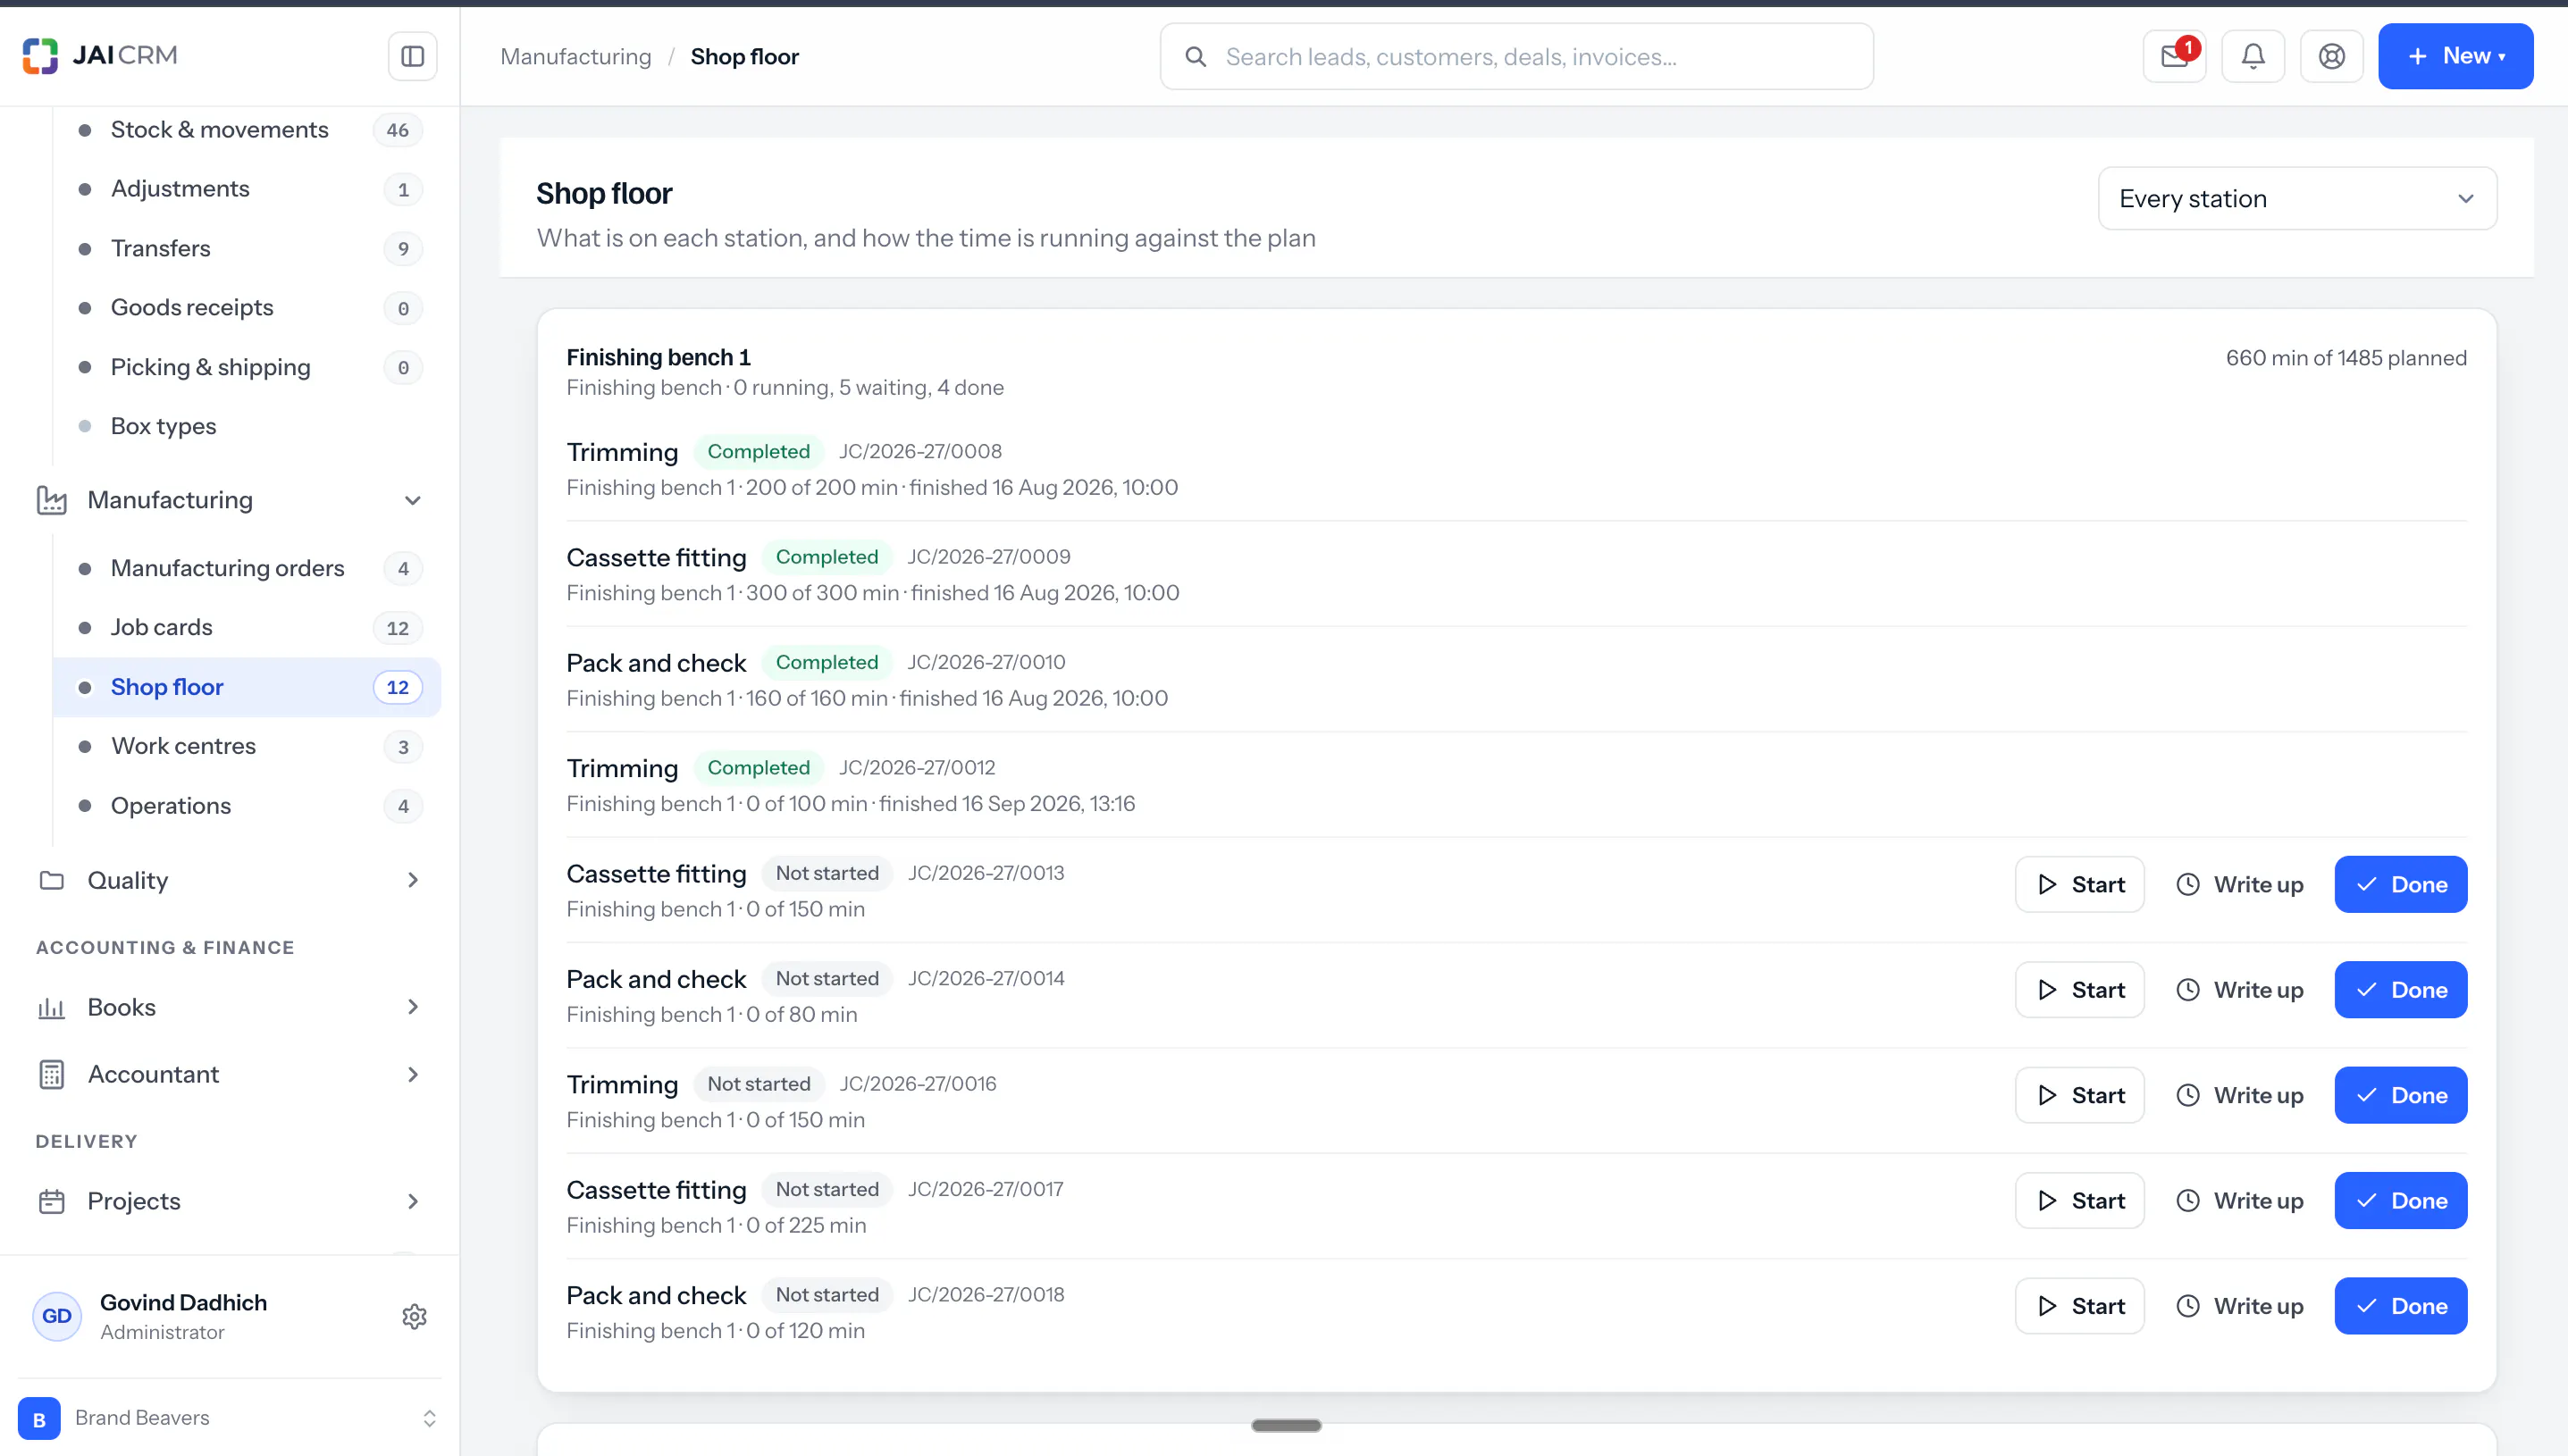The image size is (2568, 1456).
Task: Click job card number JC/2026-27/0010
Action: coord(986,662)
